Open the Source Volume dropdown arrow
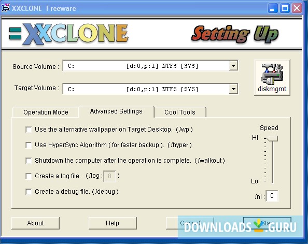 233,66
